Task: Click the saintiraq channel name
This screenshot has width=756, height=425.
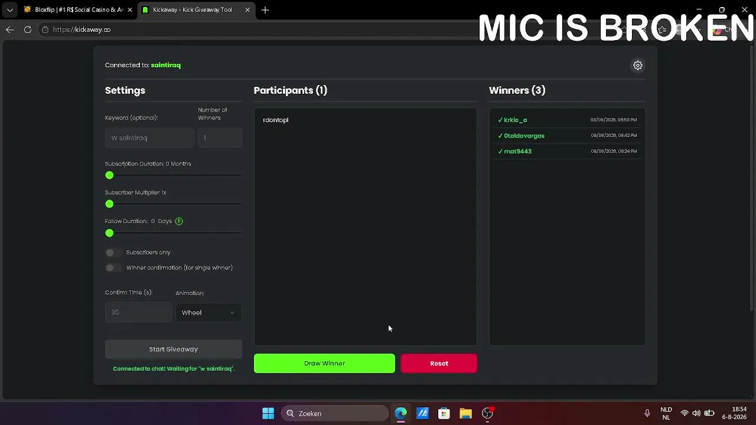Action: click(166, 65)
